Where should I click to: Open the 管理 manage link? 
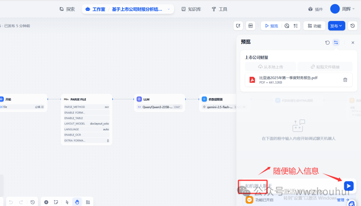(x=343, y=200)
